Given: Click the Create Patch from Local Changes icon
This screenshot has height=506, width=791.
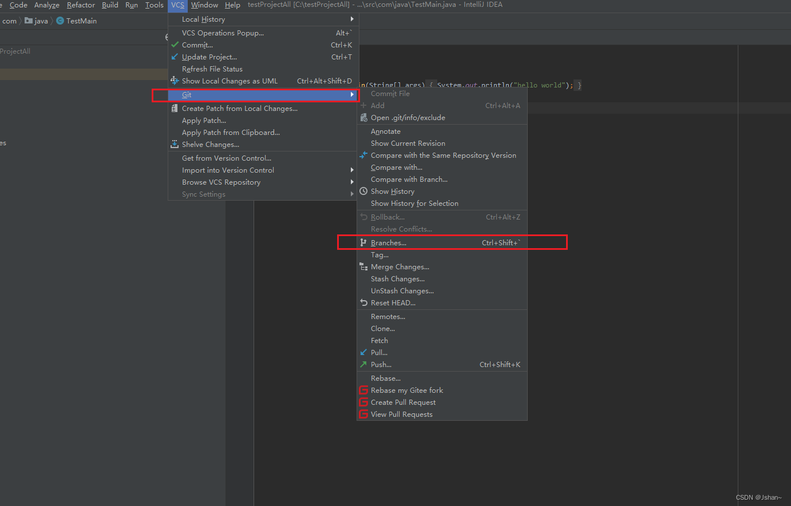Looking at the screenshot, I should (x=175, y=108).
